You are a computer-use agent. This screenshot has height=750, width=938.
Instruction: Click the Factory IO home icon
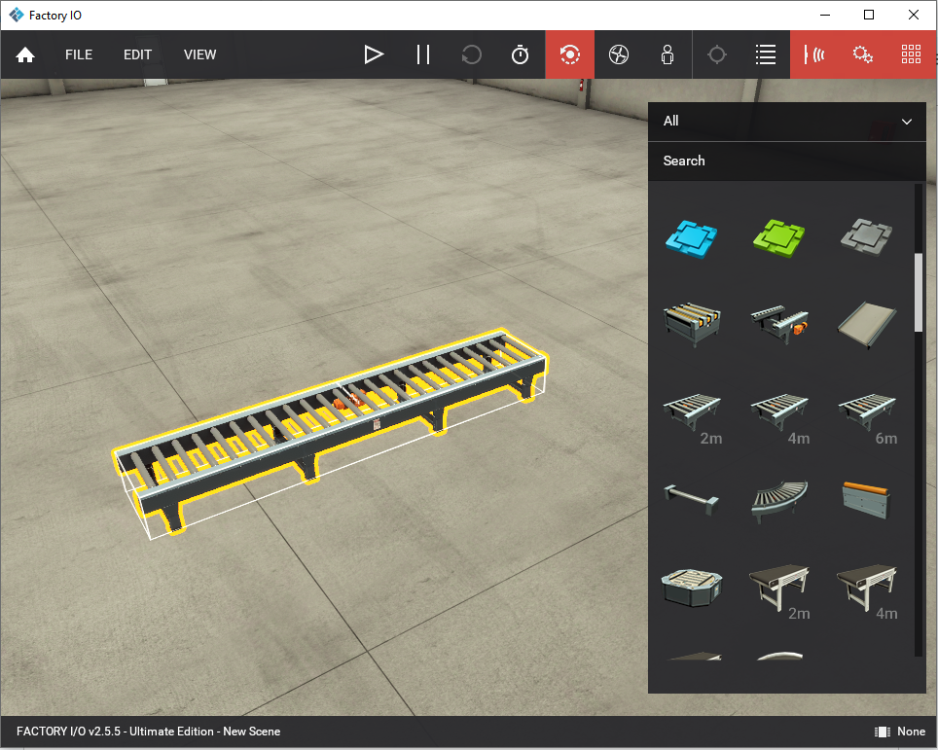click(24, 54)
